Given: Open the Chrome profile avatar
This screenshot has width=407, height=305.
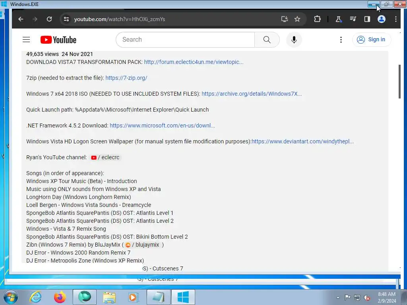Looking at the screenshot, I should coord(381,19).
